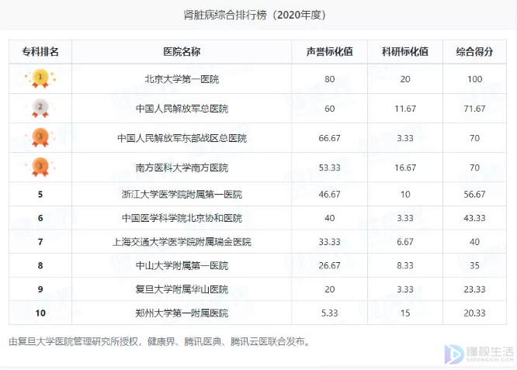Click the 33.33 reputation value

coord(329,242)
